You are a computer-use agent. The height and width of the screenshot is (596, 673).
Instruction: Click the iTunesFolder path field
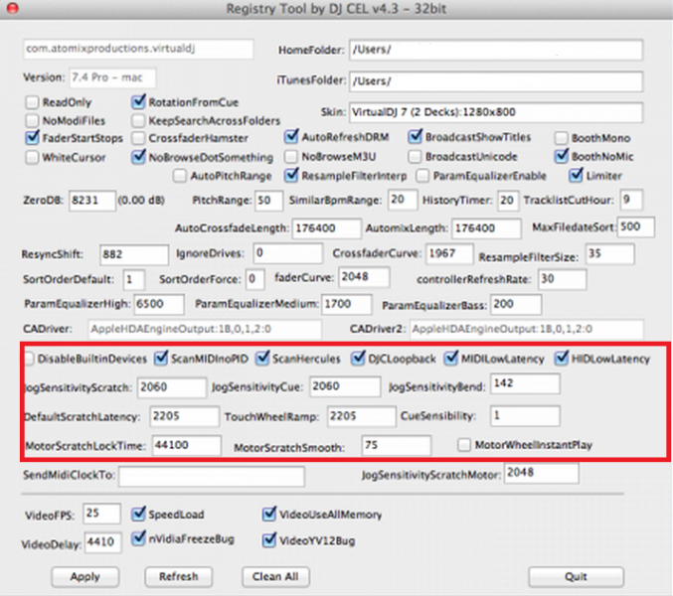pyautogui.click(x=496, y=81)
